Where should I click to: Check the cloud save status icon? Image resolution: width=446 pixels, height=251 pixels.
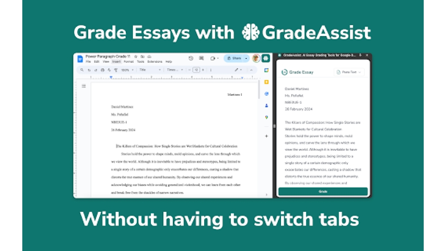[149, 57]
